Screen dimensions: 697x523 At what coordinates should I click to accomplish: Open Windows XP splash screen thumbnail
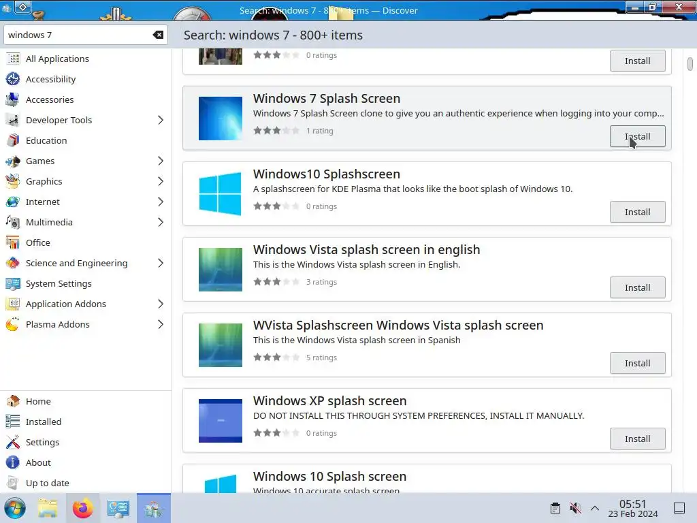[x=221, y=421]
